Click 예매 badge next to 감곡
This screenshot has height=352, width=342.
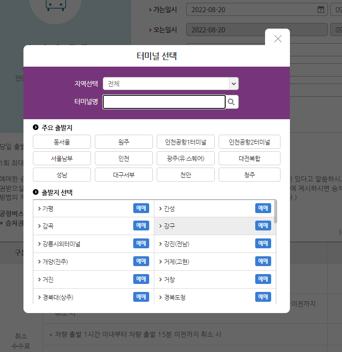[141, 225]
